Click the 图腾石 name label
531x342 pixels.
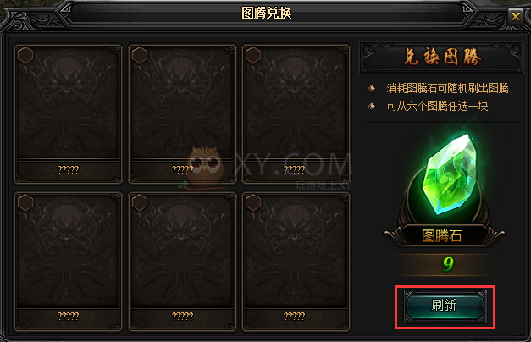coord(441,235)
